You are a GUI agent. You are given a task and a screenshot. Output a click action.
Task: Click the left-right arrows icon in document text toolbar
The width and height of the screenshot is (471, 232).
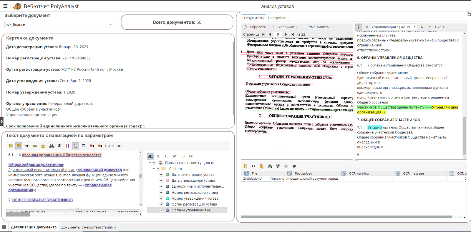click(x=27, y=146)
